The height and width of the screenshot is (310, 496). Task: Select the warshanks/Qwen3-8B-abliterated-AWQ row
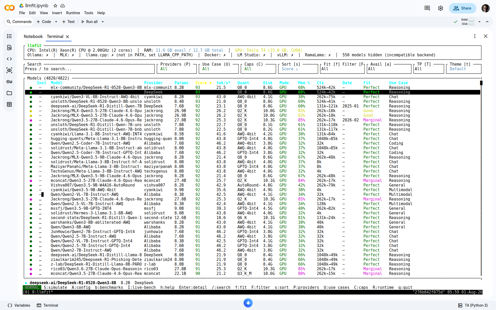pyautogui.click(x=253, y=222)
